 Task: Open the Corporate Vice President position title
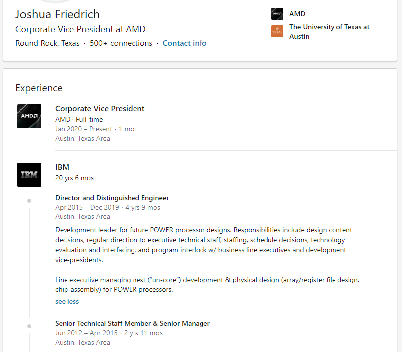(x=100, y=109)
